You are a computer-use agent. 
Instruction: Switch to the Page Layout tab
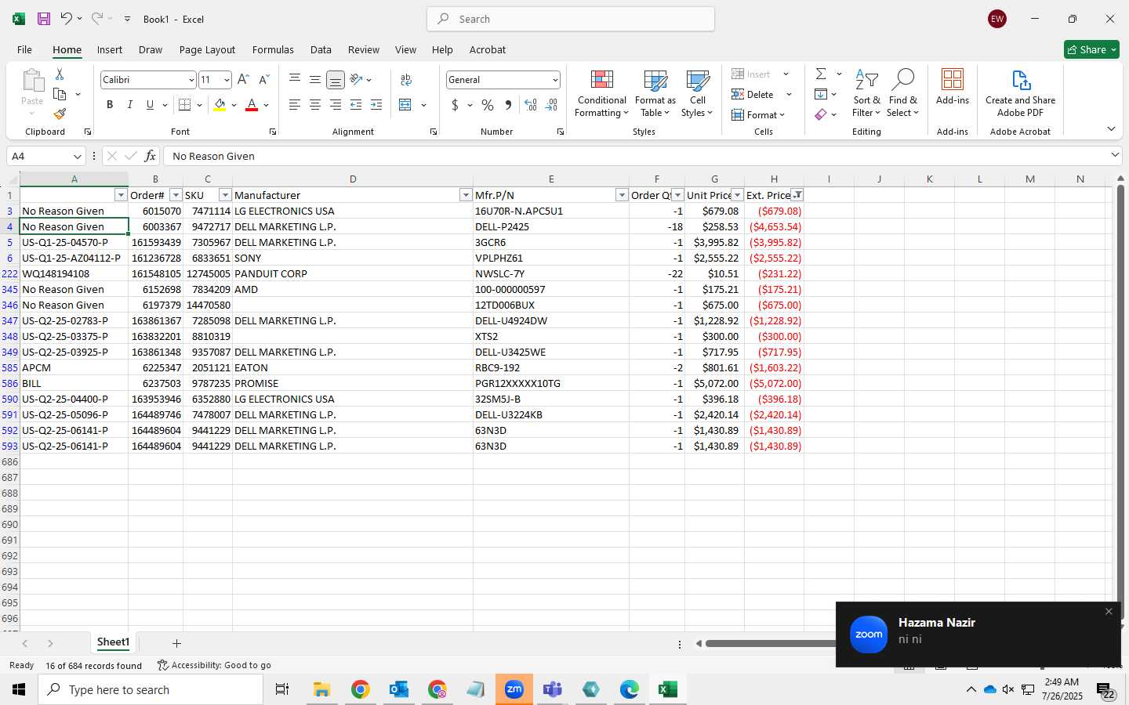pos(207,49)
